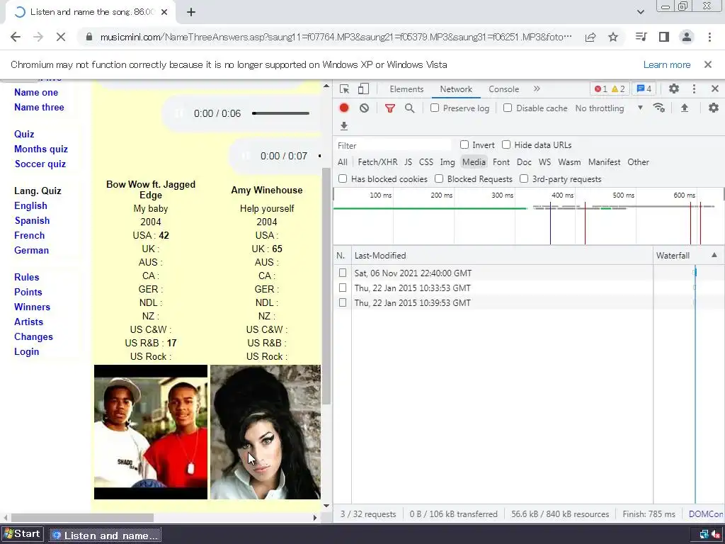725x544 pixels.
Task: Filter requests by Img type
Action: click(x=447, y=162)
